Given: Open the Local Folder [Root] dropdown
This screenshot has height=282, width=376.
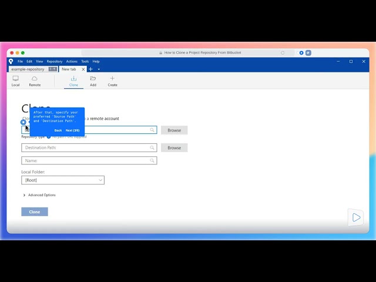Looking at the screenshot, I should (63, 180).
